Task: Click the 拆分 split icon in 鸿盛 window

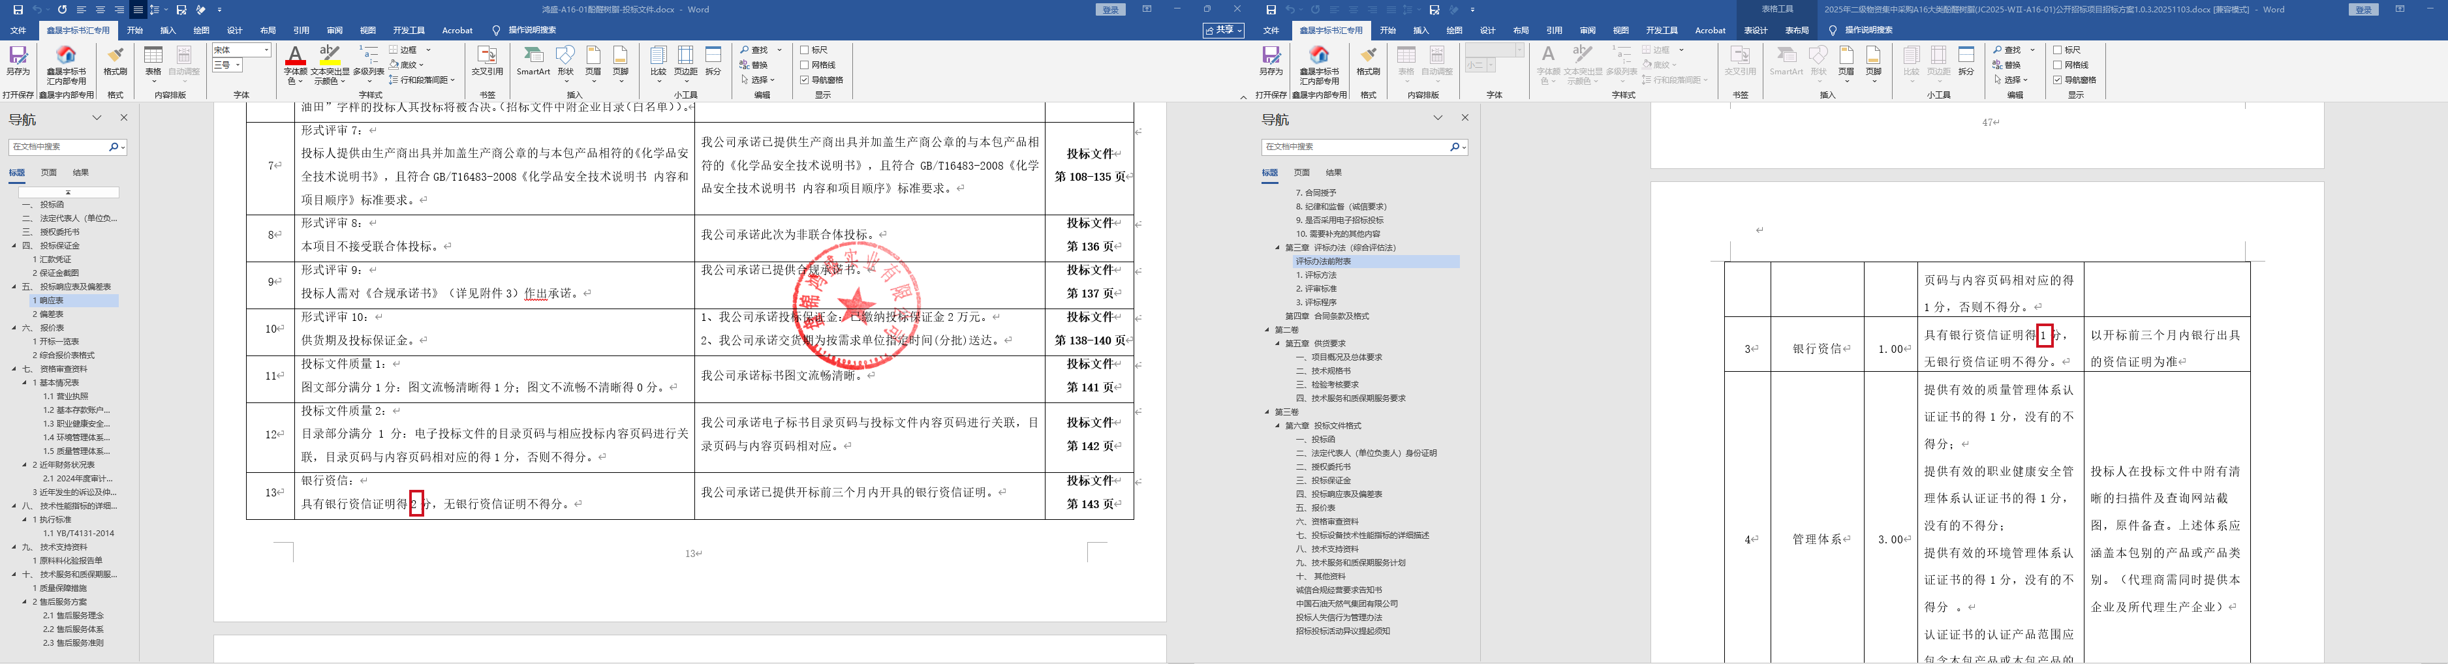Action: [x=714, y=61]
